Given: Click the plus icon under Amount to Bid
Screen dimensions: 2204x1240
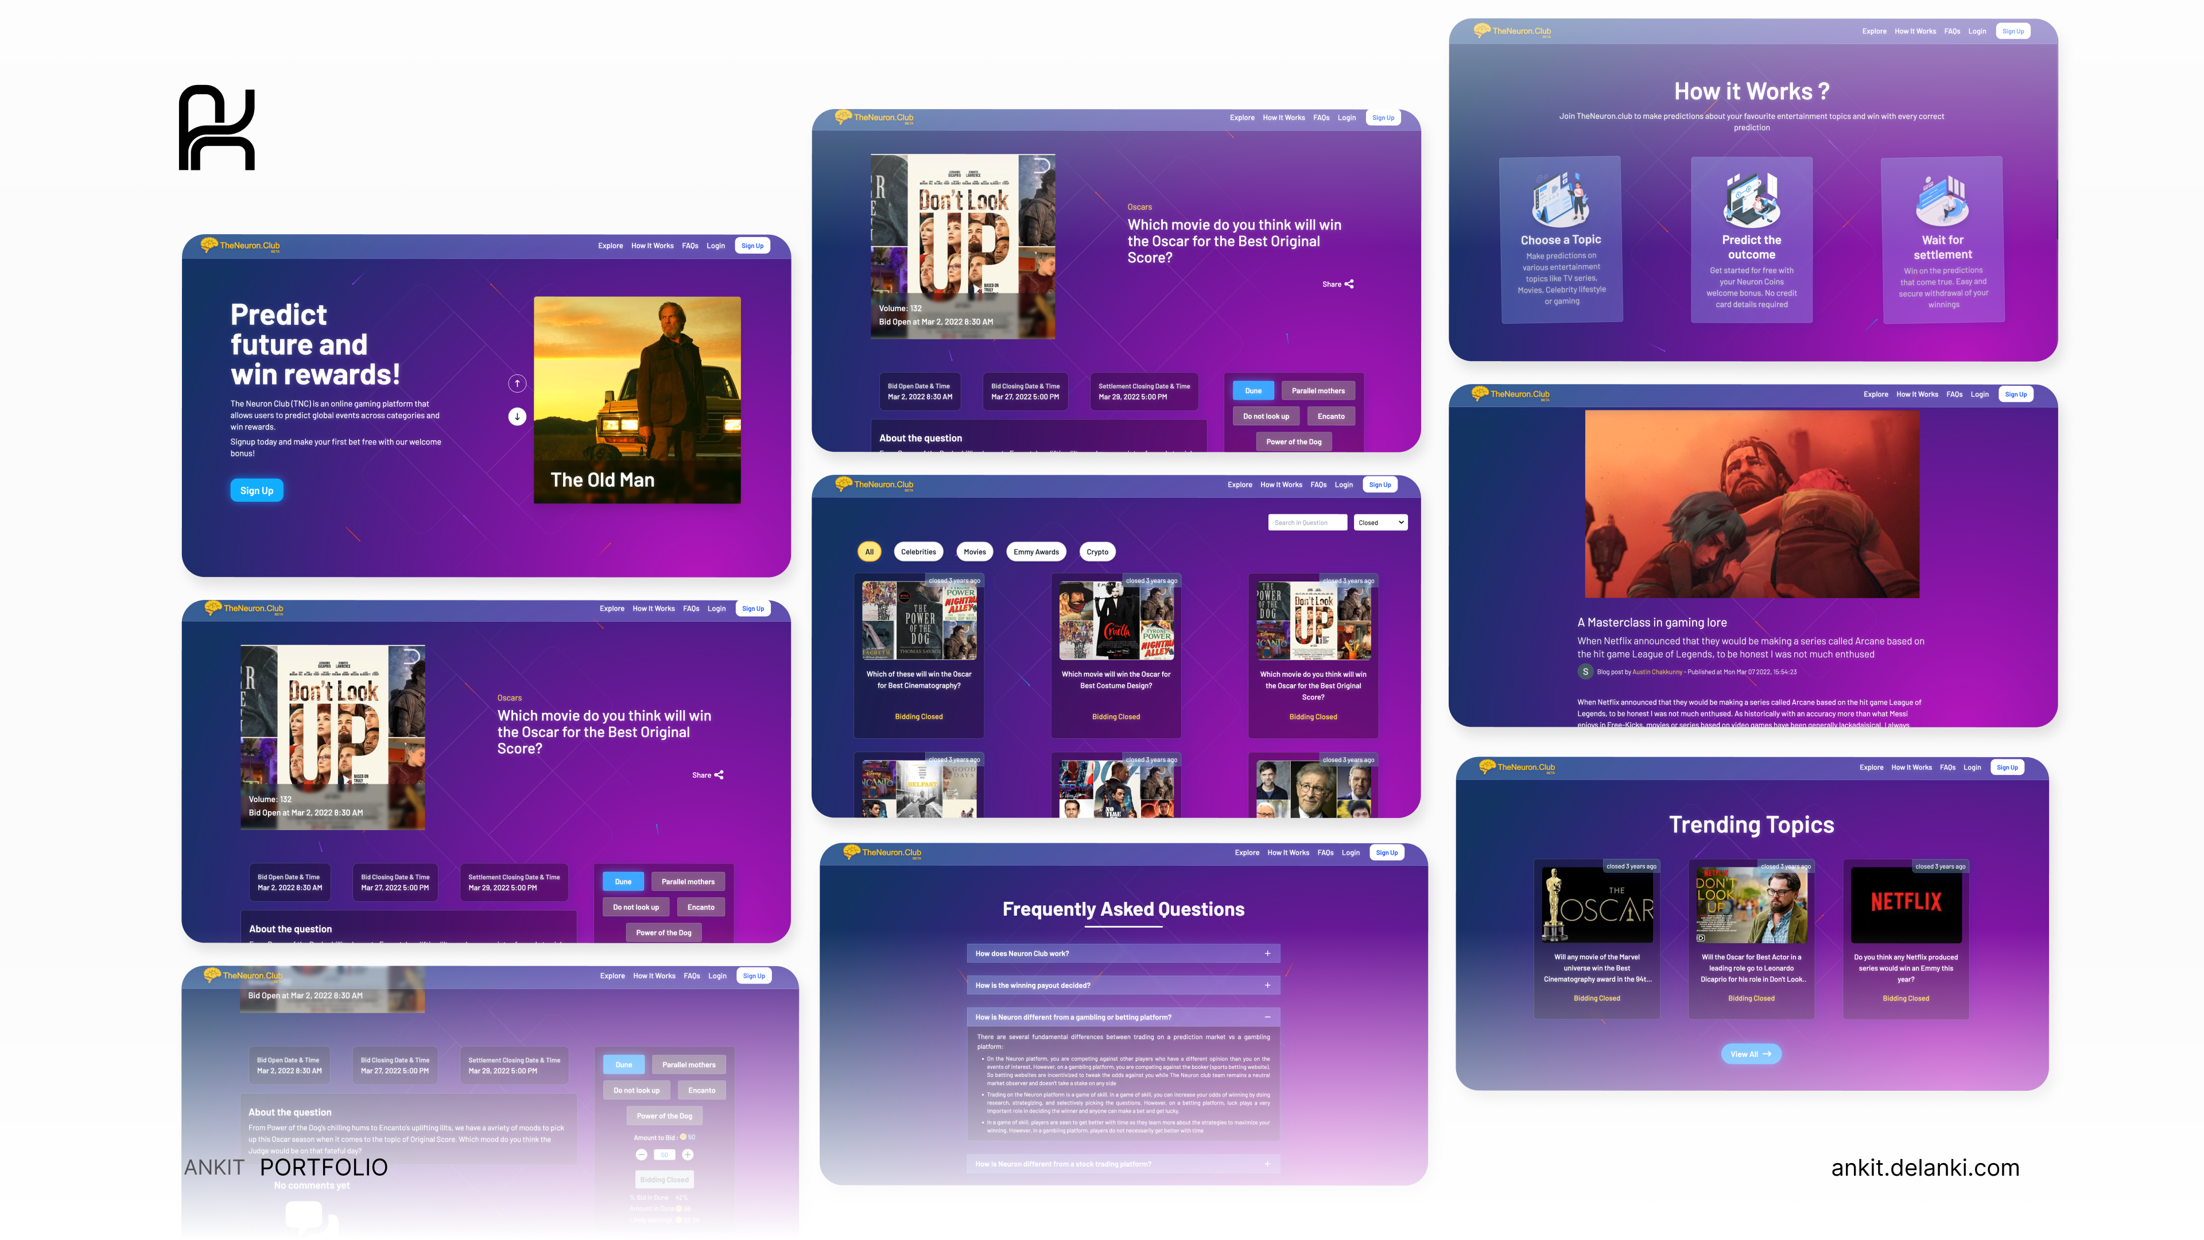Looking at the screenshot, I should point(687,1154).
